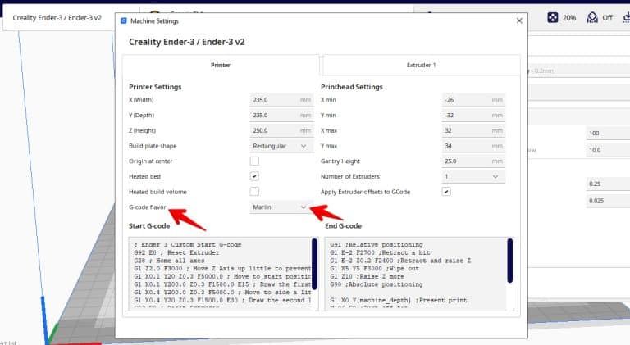This screenshot has height=345, width=630.
Task: Switch to the Extruder 1 tab
Action: tap(421, 65)
